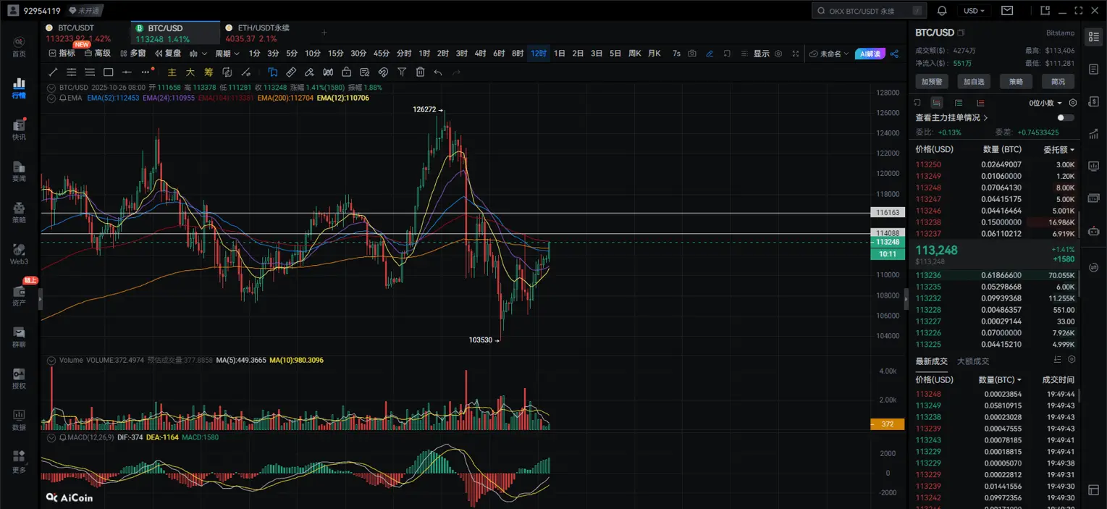The image size is (1107, 509).
Task: Click the 简况 overview button
Action: (x=1058, y=82)
